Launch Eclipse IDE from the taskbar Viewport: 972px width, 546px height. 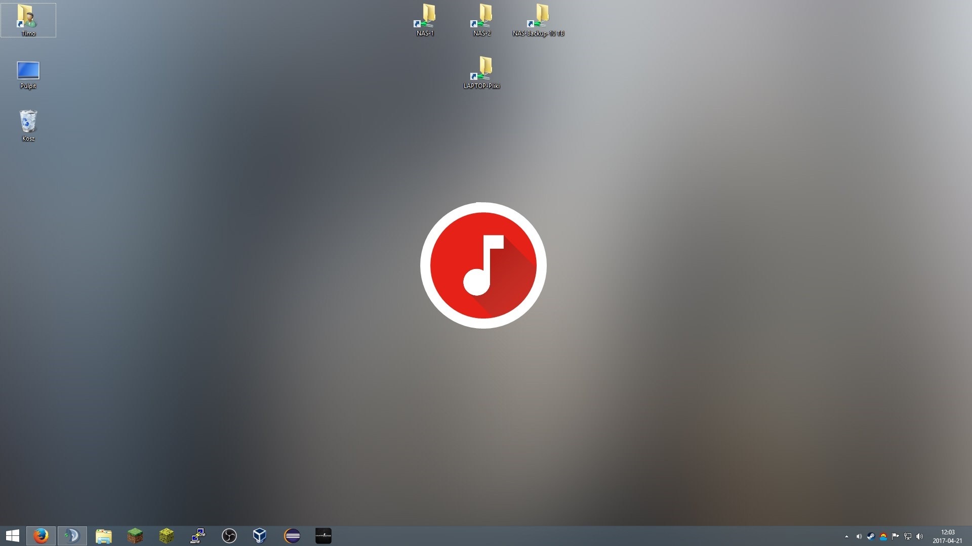[x=292, y=535]
